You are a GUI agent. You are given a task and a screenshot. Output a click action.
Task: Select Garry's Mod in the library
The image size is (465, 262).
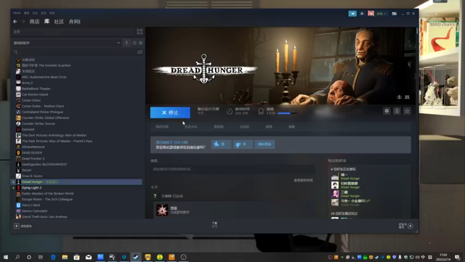point(31,206)
